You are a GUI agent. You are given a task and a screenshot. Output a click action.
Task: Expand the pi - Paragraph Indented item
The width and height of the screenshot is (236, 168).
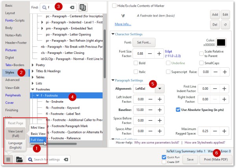coord(42,22)
